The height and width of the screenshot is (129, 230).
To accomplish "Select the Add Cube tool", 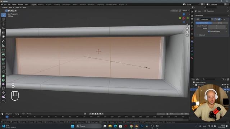I will [3, 50].
